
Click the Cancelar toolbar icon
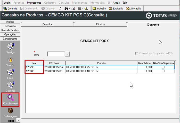point(43,9)
